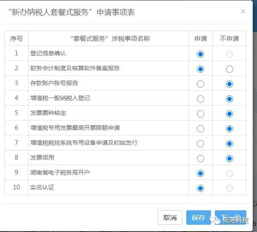Select 申请 for 增值税专用发票最高开票限额申请
This screenshot has width=257, height=232.
click(x=200, y=129)
